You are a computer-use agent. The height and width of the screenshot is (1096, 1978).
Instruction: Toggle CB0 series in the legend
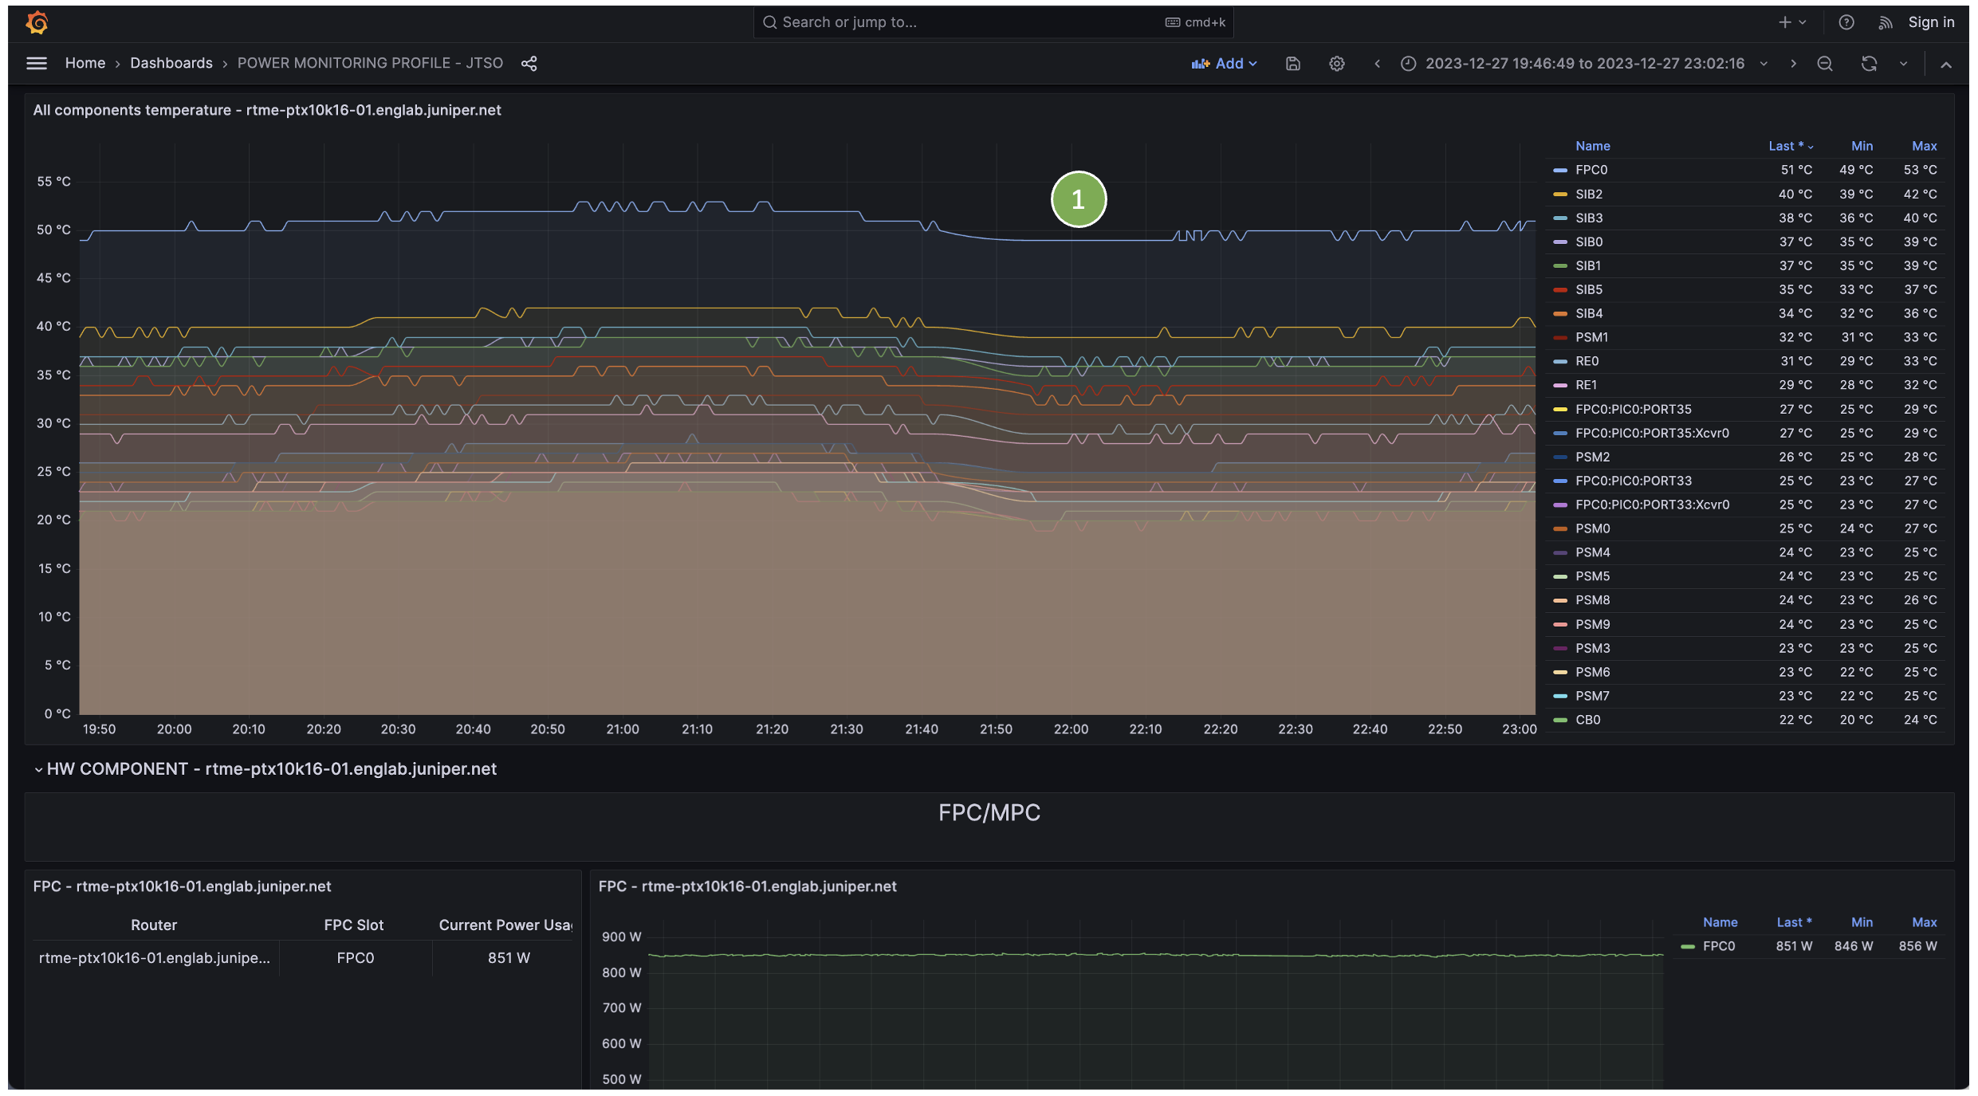[x=1587, y=720]
